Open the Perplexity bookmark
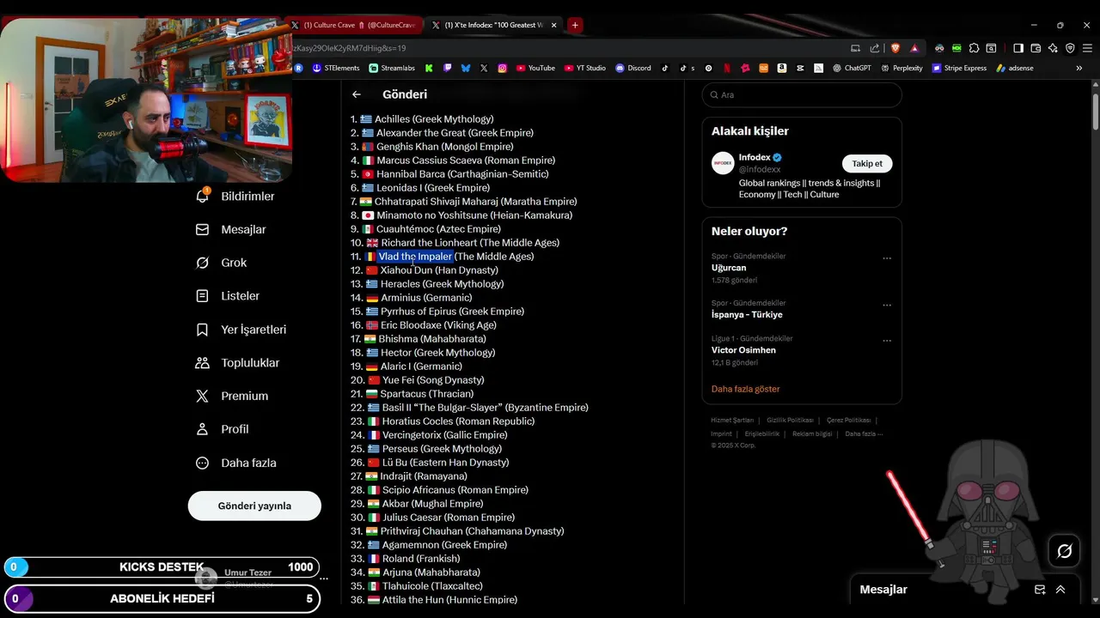 pos(901,68)
